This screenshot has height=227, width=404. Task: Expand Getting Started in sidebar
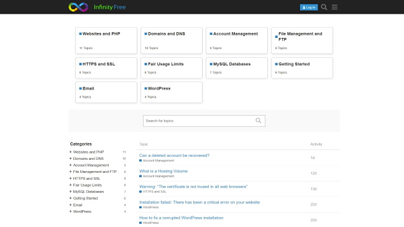point(70,198)
